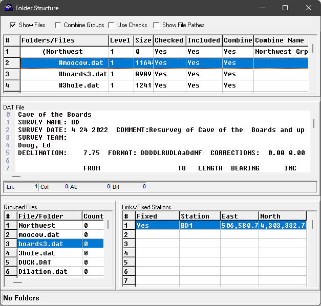This screenshot has width=321, height=306.
Task: Uncheck the Show Files checkbox
Action: click(x=13, y=25)
